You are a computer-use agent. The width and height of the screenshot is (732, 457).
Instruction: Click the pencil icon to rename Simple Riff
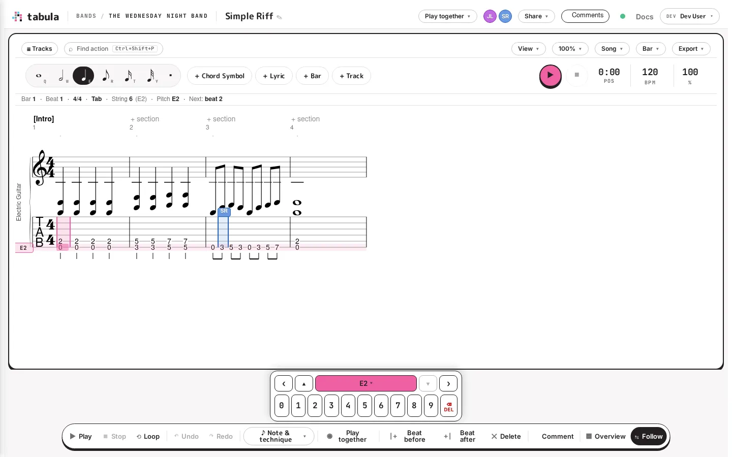(279, 17)
